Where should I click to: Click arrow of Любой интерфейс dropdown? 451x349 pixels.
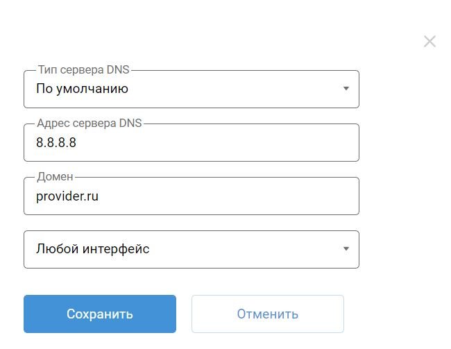coord(346,249)
